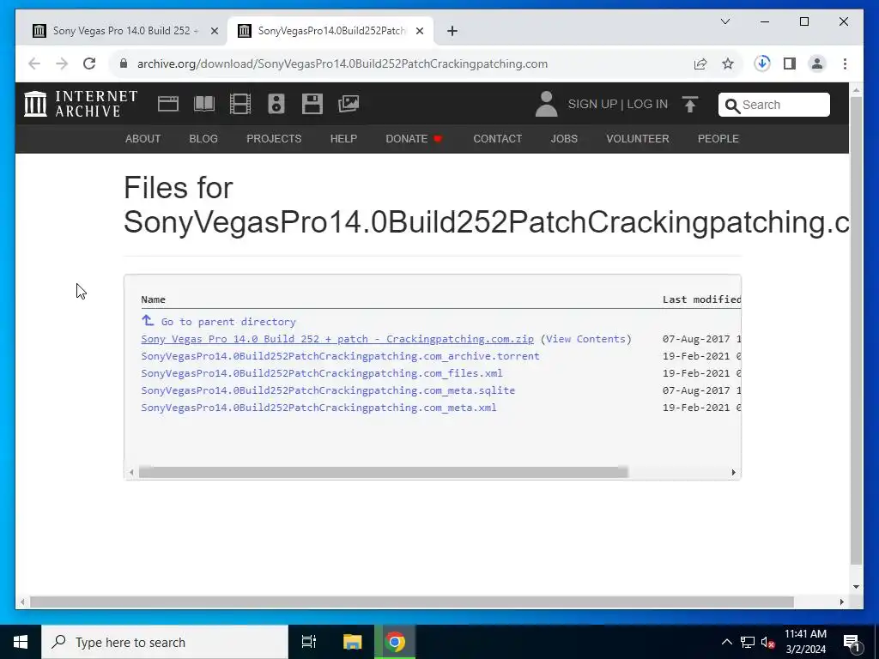View site information via the lock icon
This screenshot has width=879, height=659.
[124, 63]
